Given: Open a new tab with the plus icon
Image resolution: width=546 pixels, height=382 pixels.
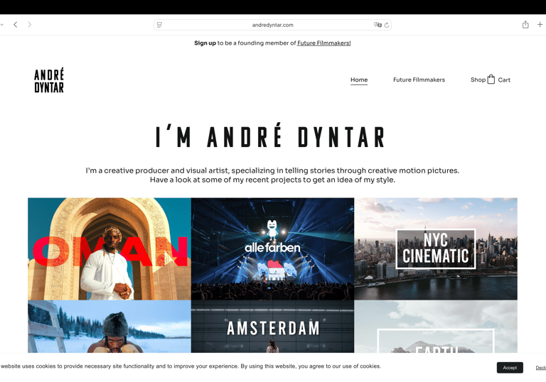Looking at the screenshot, I should [x=540, y=24].
